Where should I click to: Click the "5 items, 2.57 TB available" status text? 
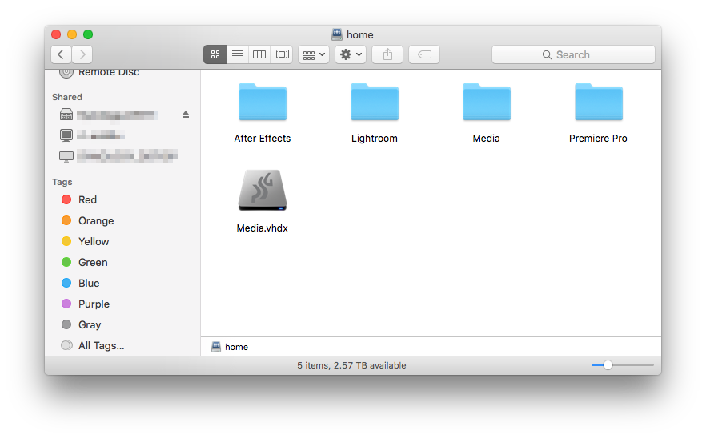[351, 365]
